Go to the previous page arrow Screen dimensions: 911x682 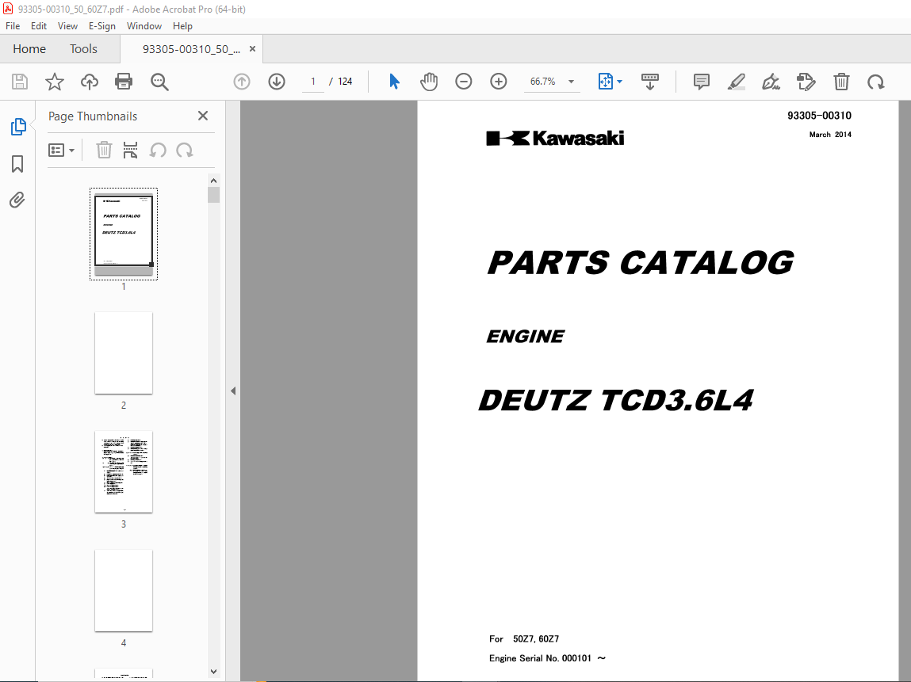242,82
